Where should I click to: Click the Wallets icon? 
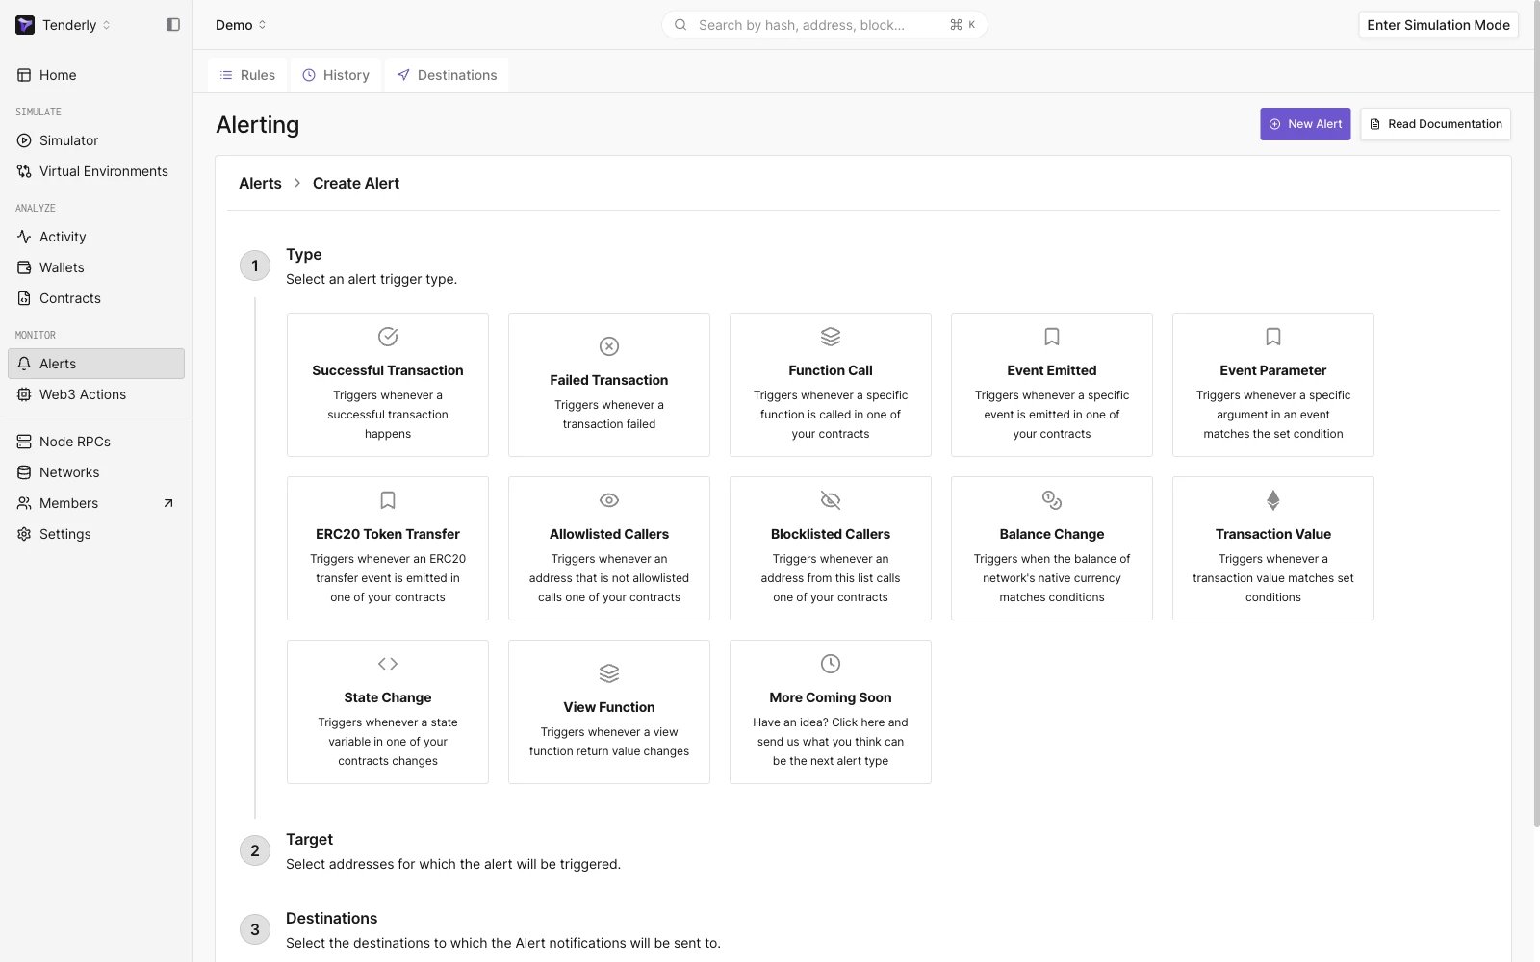point(24,267)
